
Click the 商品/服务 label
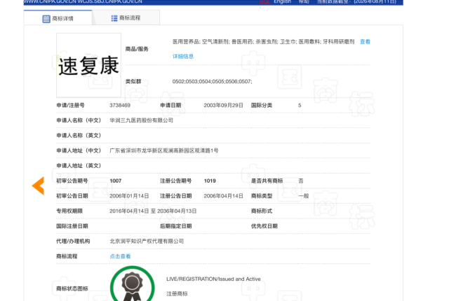pos(137,49)
